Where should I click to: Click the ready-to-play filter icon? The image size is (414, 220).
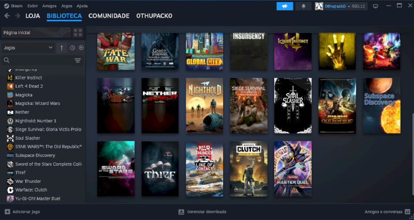click(x=81, y=48)
